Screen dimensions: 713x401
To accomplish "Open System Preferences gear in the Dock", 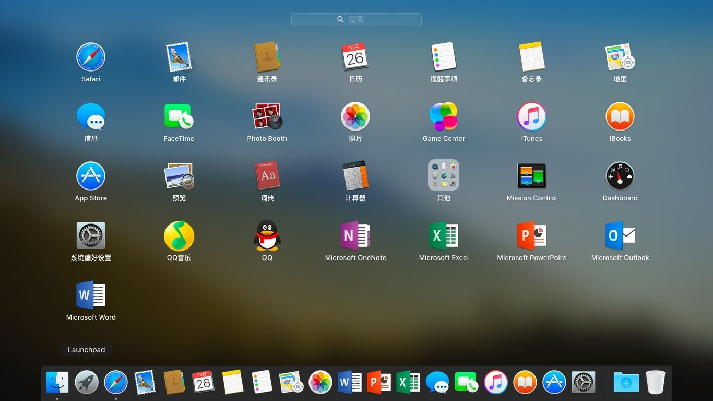I will (584, 382).
